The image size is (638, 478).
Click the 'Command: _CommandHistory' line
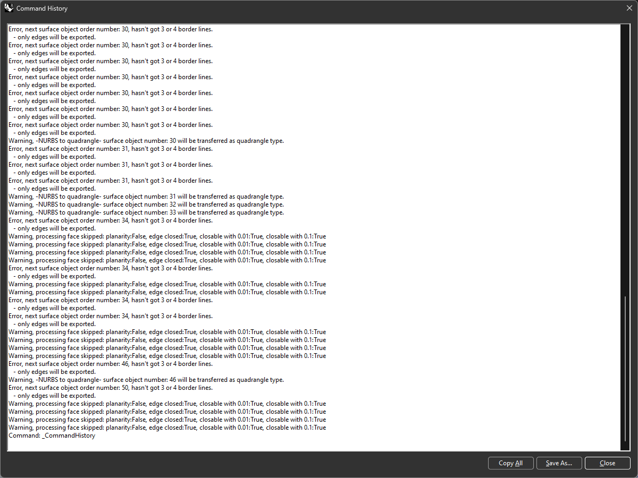point(52,436)
